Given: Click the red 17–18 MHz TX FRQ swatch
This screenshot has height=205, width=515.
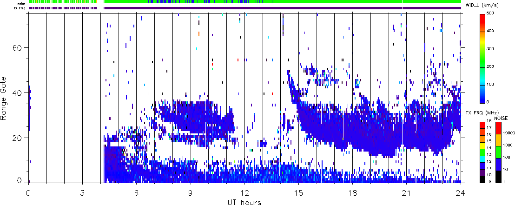Looking at the screenshot, I should pyautogui.click(x=483, y=125).
